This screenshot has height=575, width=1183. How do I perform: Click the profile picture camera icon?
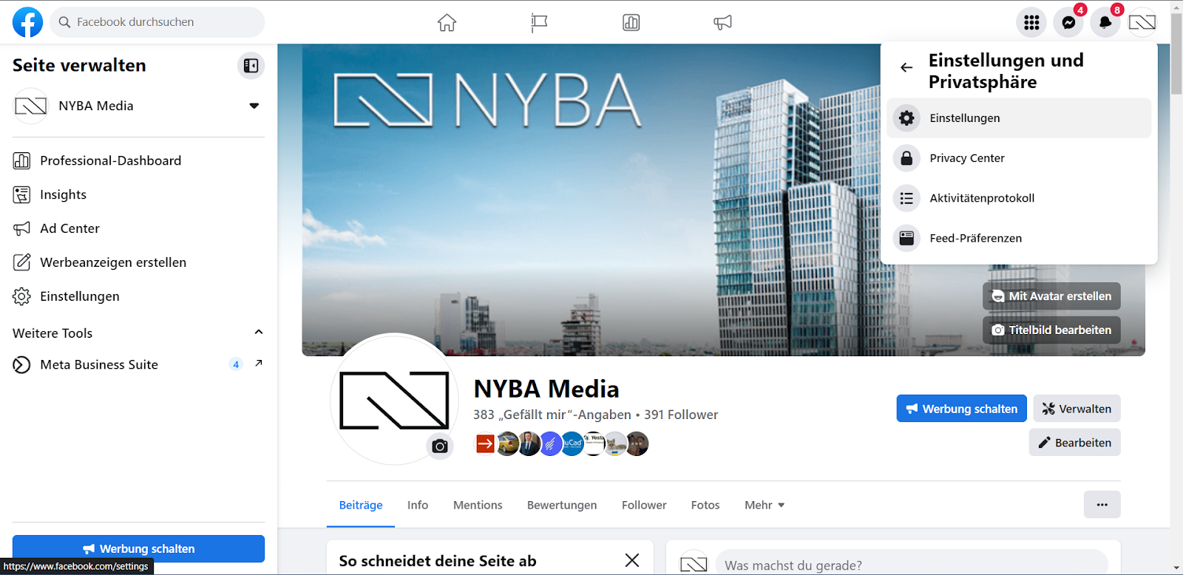click(440, 446)
